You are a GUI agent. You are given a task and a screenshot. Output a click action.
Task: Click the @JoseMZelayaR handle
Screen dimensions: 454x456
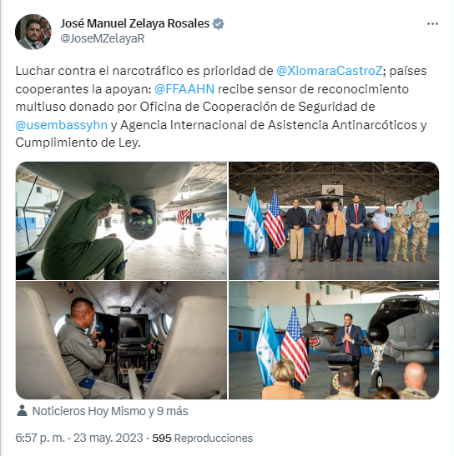coord(103,38)
